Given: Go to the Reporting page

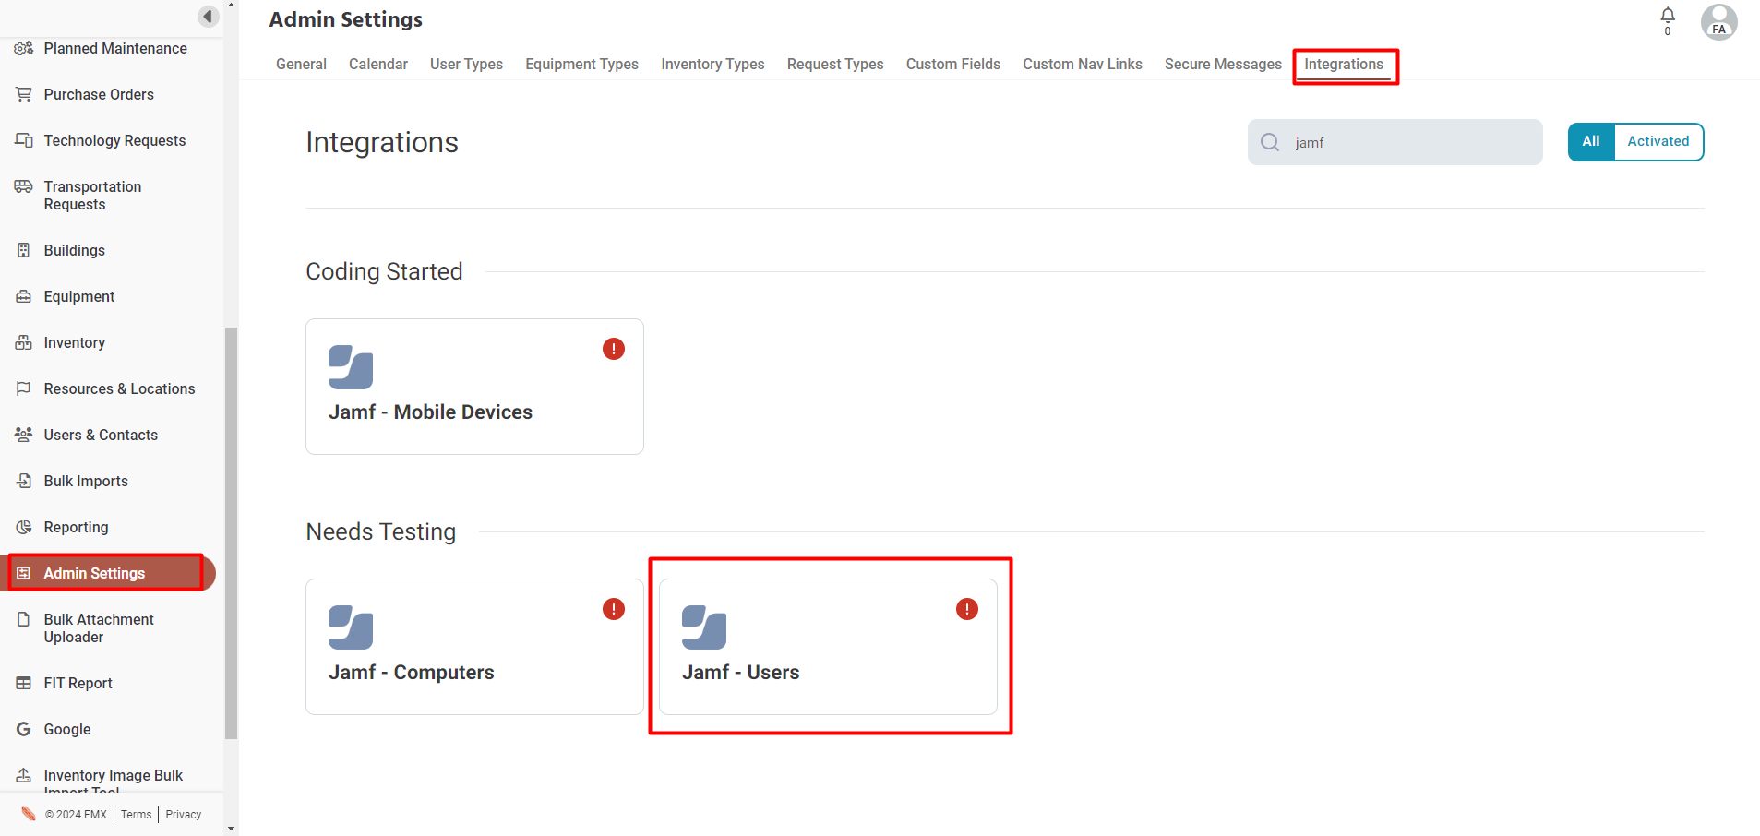Looking at the screenshot, I should click(x=76, y=527).
